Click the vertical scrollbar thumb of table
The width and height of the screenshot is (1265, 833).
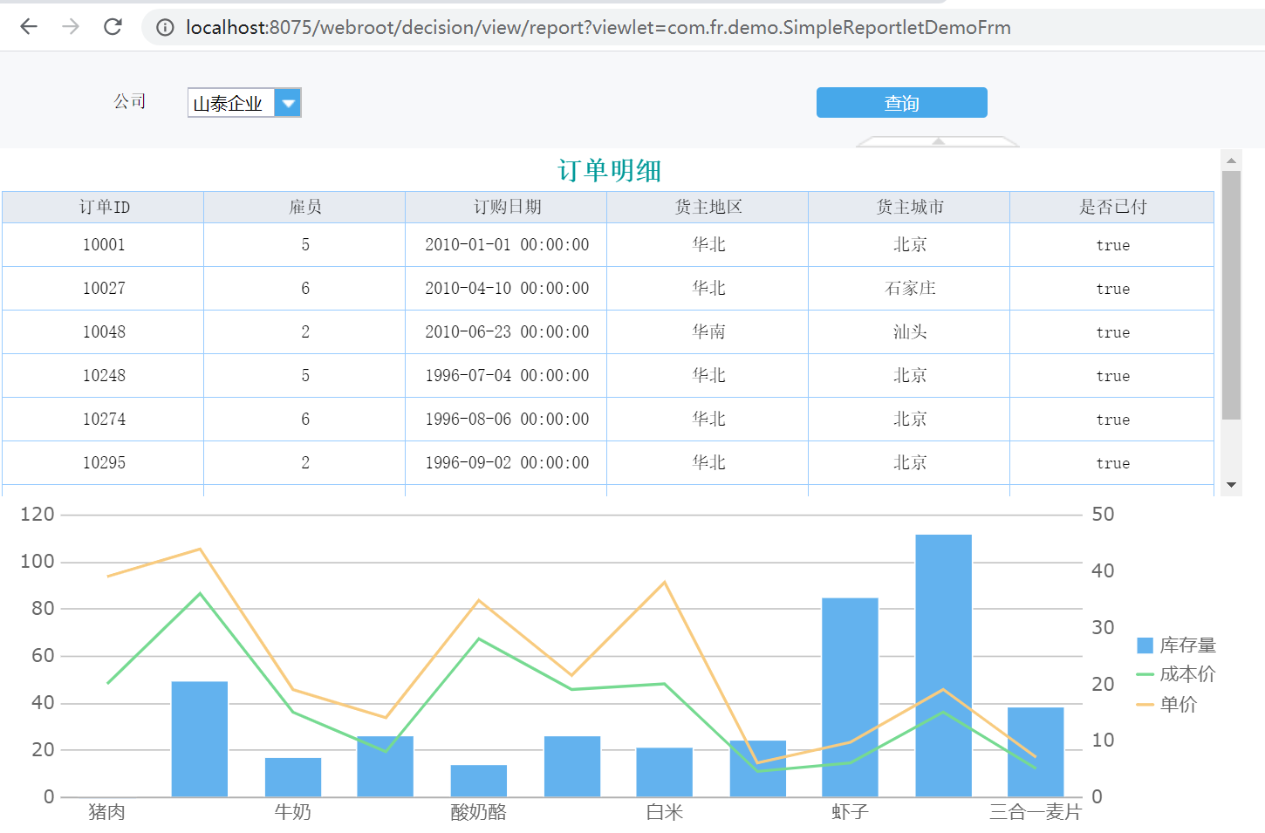1231,295
